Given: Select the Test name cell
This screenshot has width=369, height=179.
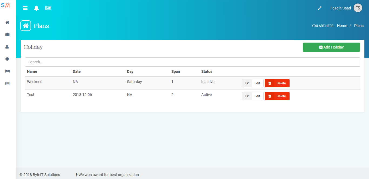Looking at the screenshot, I should (31, 95).
